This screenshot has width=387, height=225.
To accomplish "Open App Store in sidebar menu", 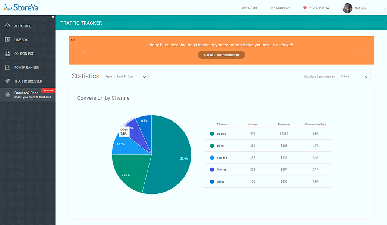I will (28, 26).
